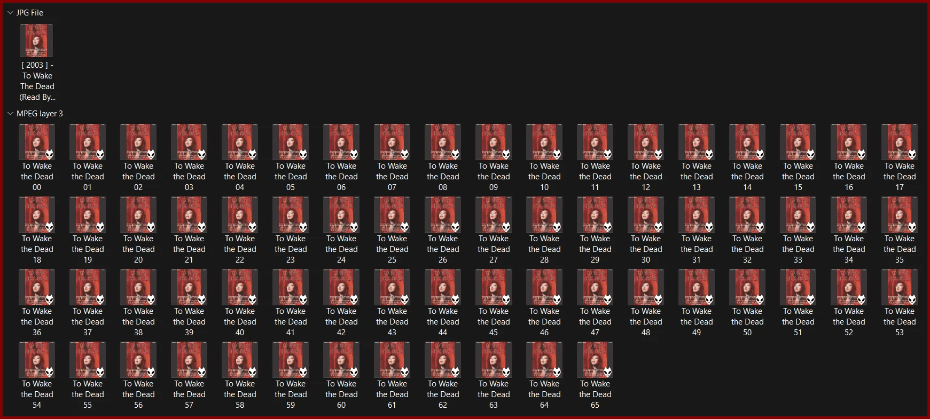This screenshot has height=419, width=930.
Task: Select the To Wake the Dead 40 file icon
Action: pyautogui.click(x=240, y=287)
